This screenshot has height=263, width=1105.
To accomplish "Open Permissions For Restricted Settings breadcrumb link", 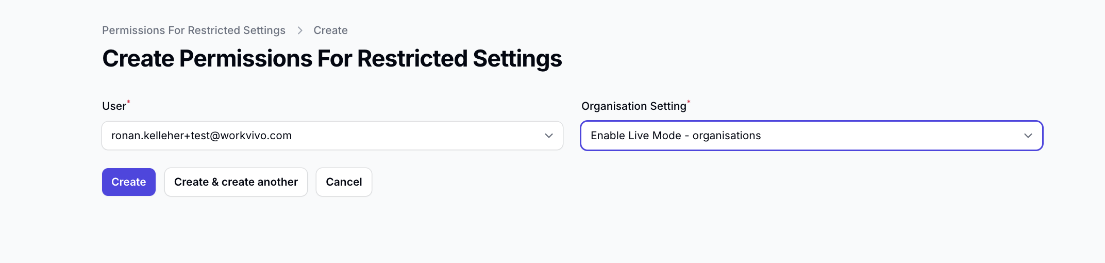I will 193,30.
